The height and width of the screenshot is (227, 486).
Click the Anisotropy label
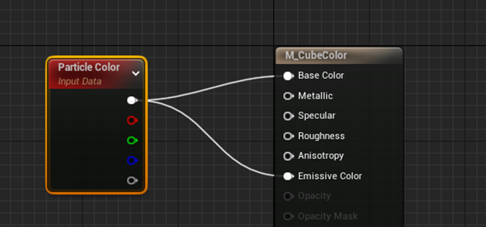click(x=321, y=156)
